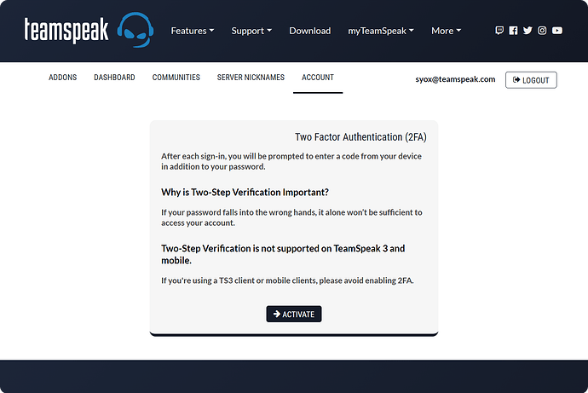Log out using the Logout button
The image size is (588, 393).
pyautogui.click(x=531, y=79)
